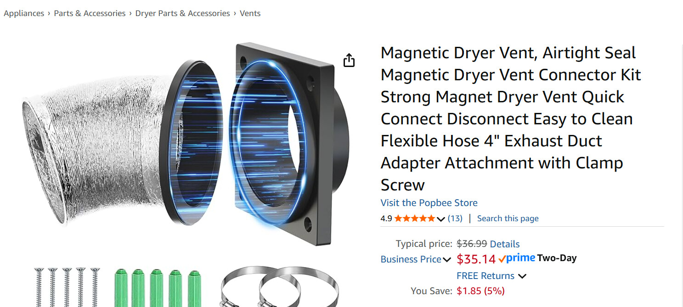Click the Prime logo badge
683x307 pixels.
pos(517,258)
